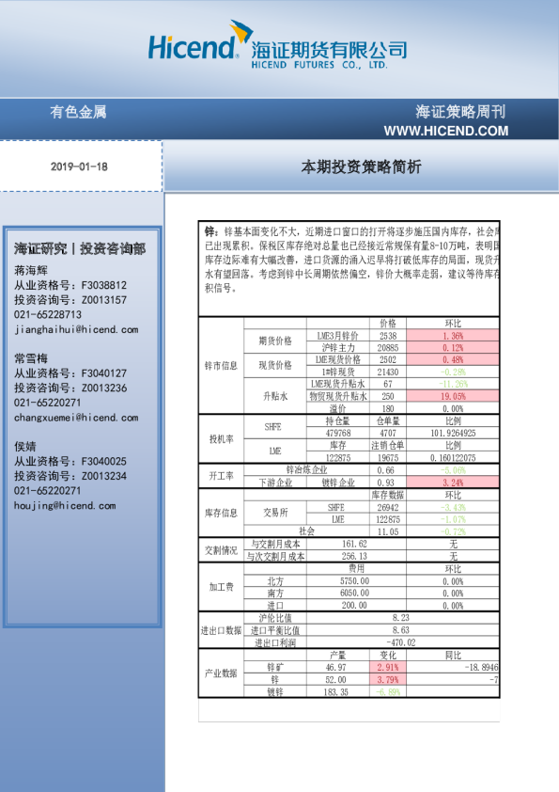Select the heading 本期投资策略简析
559x792 pixels.
[361, 166]
